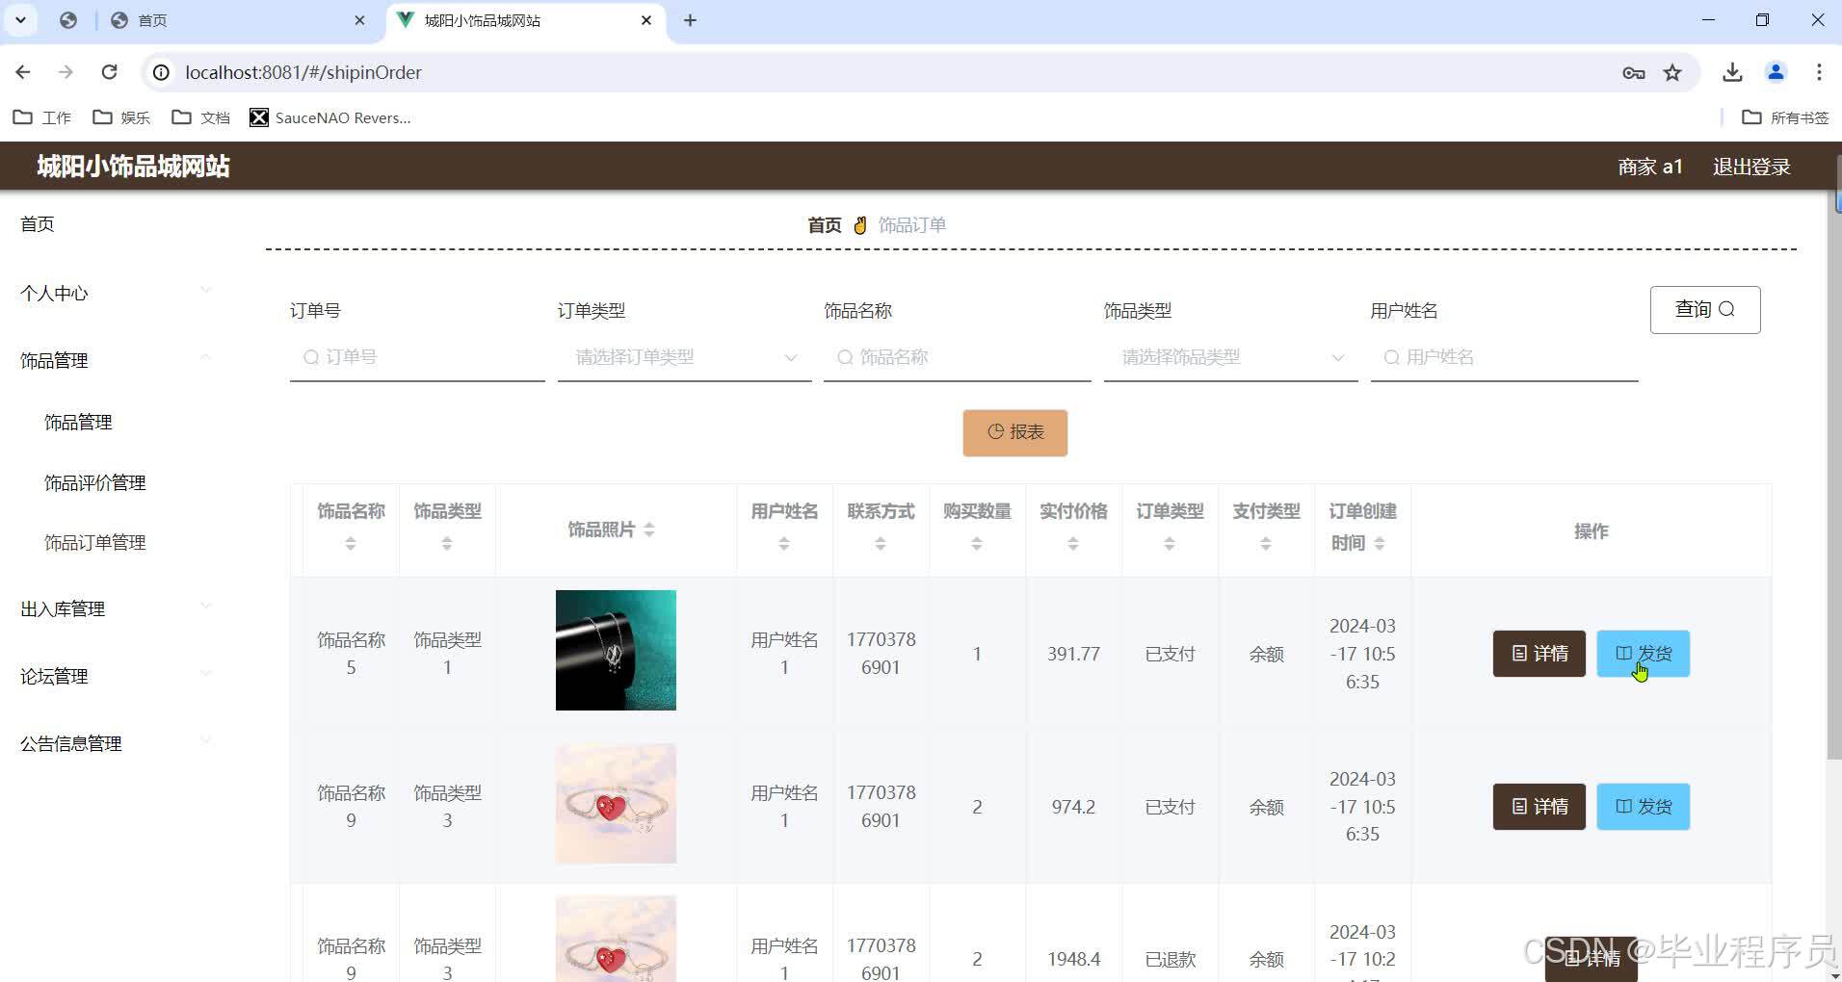Screen dimensions: 1842x982
Task: Sort by 联系方式 column arrows
Action: (881, 544)
